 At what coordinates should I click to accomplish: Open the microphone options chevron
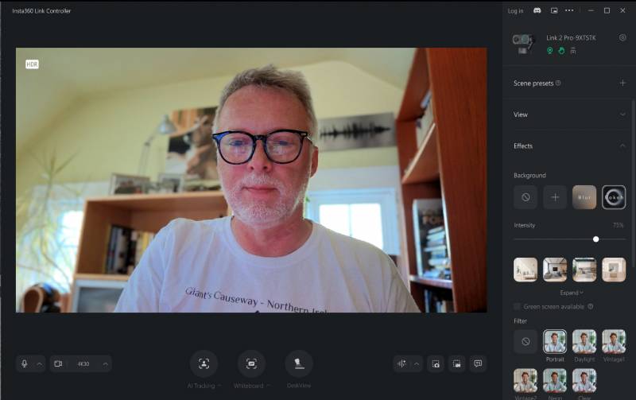click(x=39, y=364)
